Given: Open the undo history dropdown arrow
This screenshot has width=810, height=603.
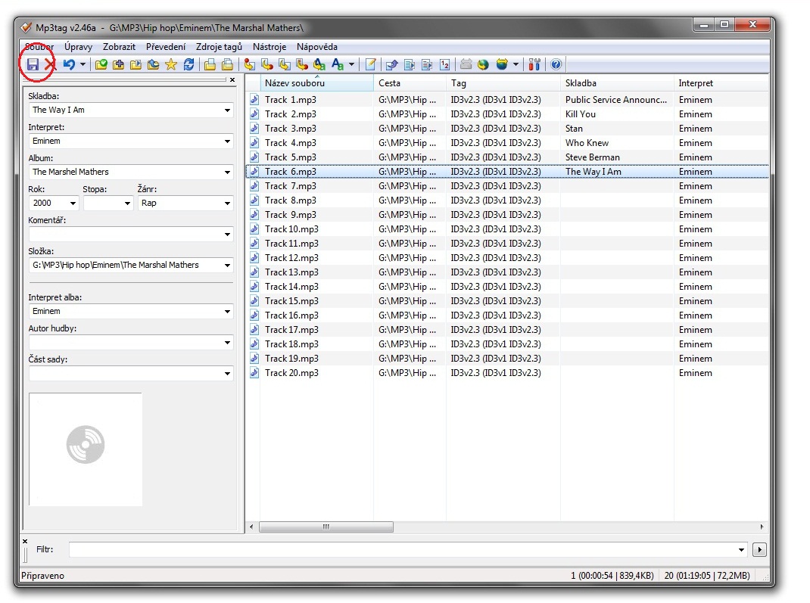Looking at the screenshot, I should click(x=83, y=64).
